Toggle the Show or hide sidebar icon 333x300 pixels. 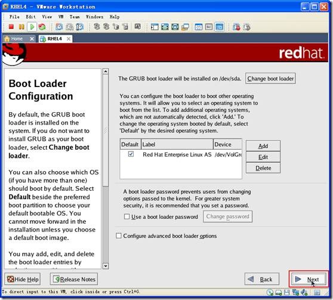155,27
